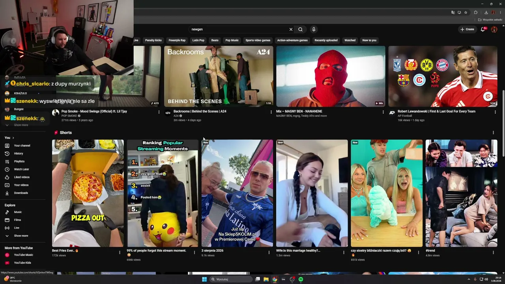Filter by Action-adventure games chip
The width and height of the screenshot is (505, 284).
[x=292, y=40]
